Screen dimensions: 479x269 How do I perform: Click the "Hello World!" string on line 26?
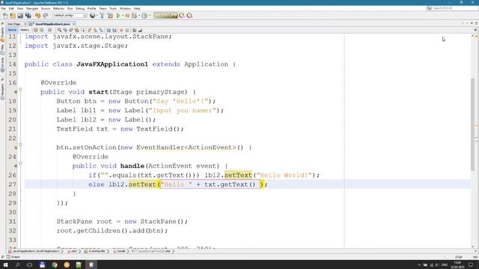point(284,176)
